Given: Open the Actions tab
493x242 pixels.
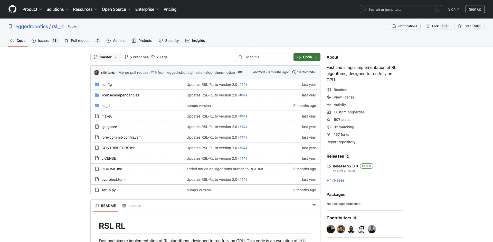Looking at the screenshot, I should coord(116,41).
